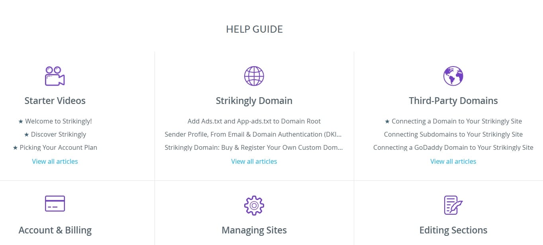Open the Account & Billing category heading
The width and height of the screenshot is (543, 245).
point(55,230)
